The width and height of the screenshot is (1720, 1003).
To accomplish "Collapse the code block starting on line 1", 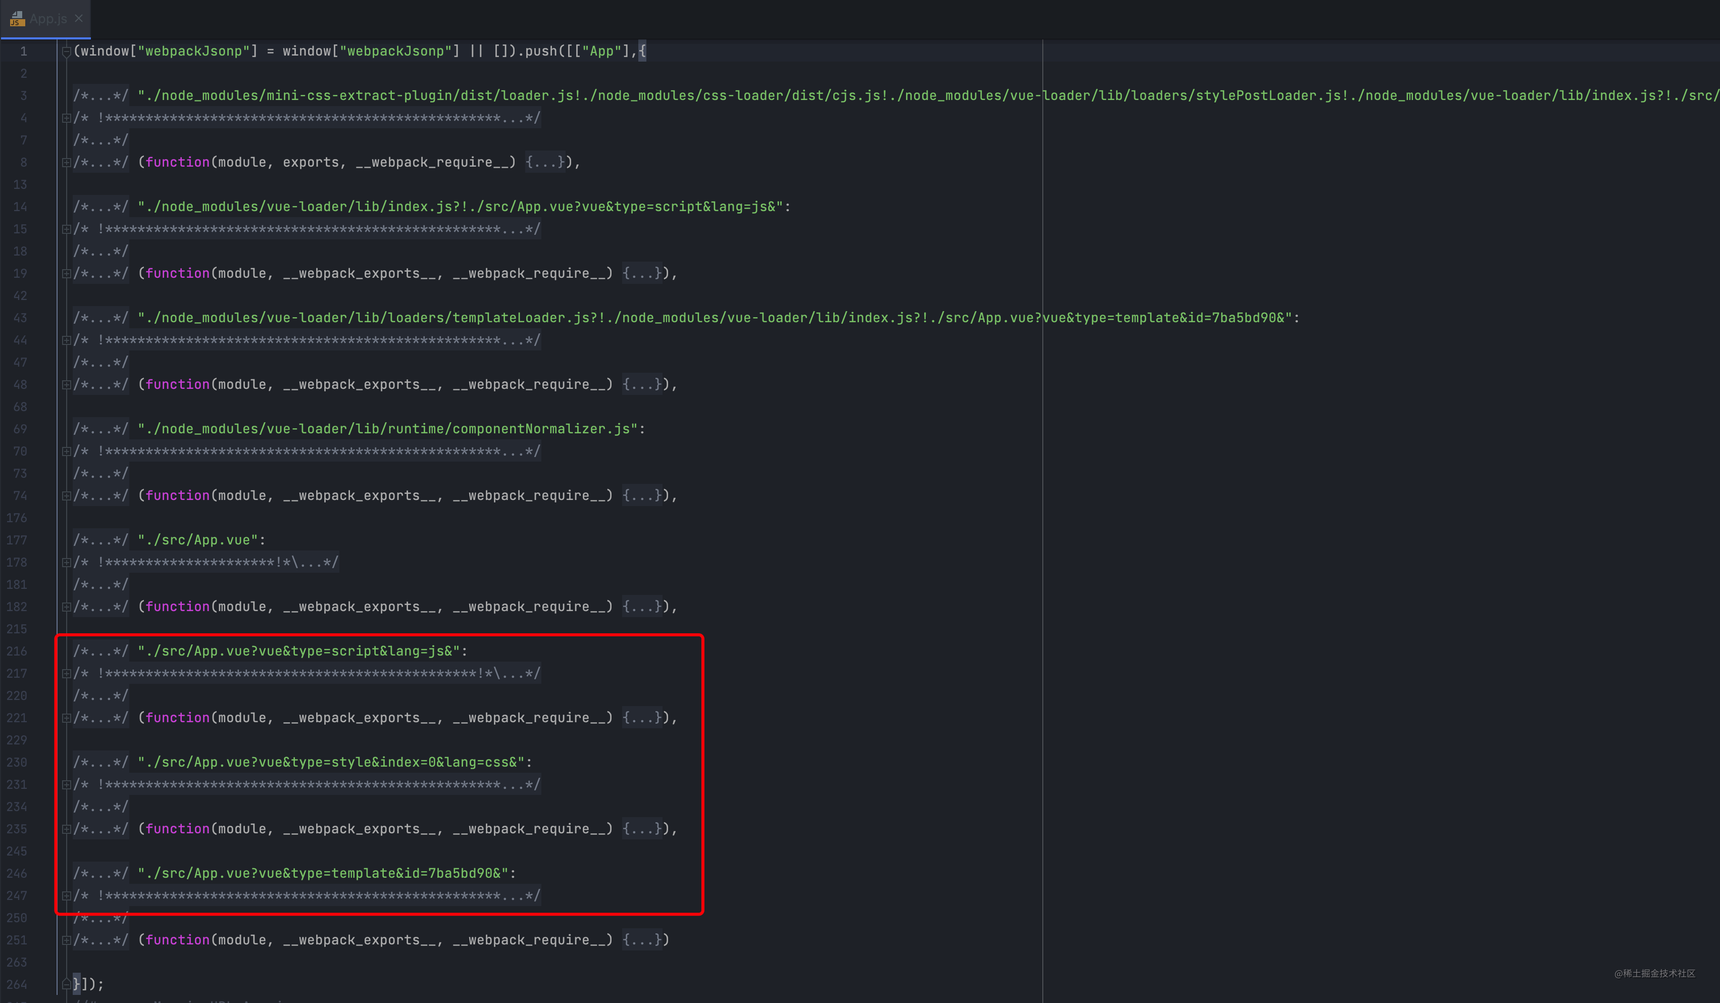I will tap(66, 51).
